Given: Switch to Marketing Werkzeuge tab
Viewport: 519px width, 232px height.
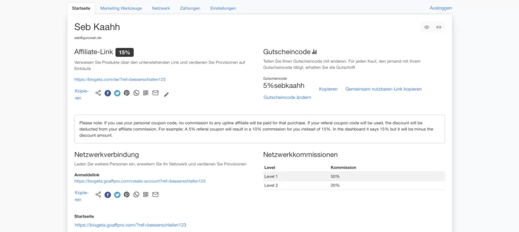Looking at the screenshot, I should click(121, 8).
